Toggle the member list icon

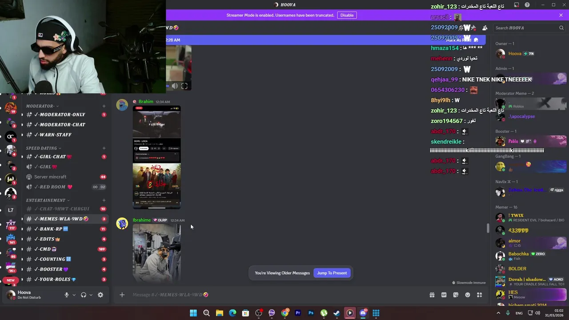(x=485, y=28)
